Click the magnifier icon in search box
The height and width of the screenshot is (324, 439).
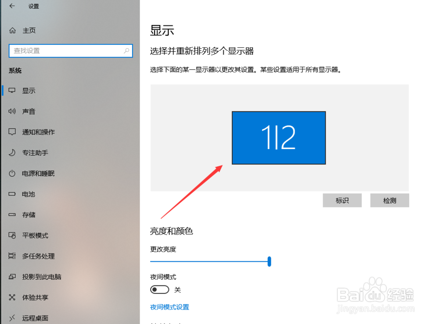point(126,50)
